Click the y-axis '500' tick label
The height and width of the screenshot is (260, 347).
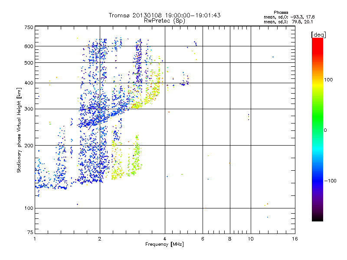(29, 63)
